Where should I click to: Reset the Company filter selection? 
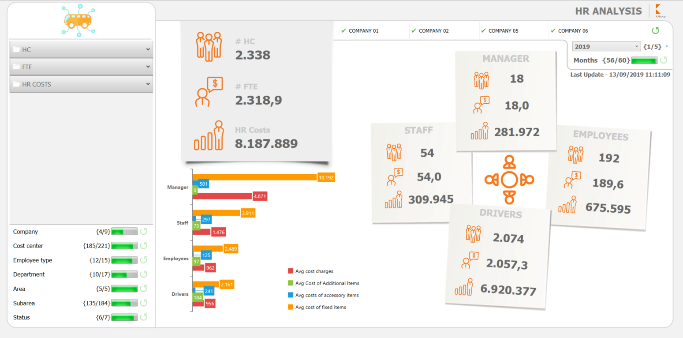(143, 232)
